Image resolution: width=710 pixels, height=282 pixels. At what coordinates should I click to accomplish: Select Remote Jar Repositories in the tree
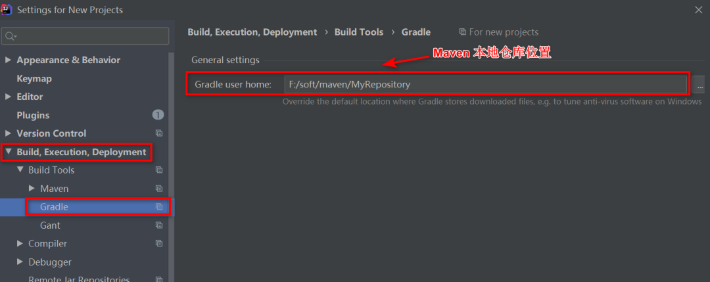coord(80,280)
